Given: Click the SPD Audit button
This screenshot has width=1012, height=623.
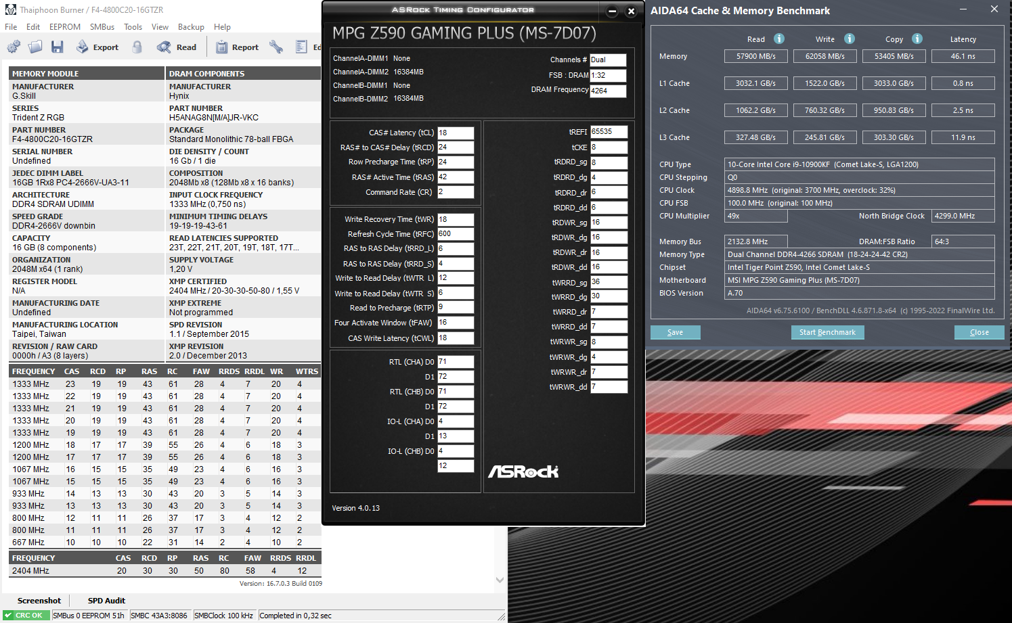Looking at the screenshot, I should pyautogui.click(x=106, y=601).
